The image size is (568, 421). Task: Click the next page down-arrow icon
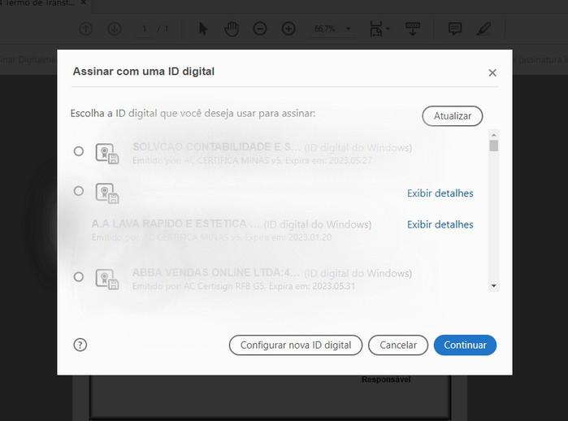(x=114, y=29)
